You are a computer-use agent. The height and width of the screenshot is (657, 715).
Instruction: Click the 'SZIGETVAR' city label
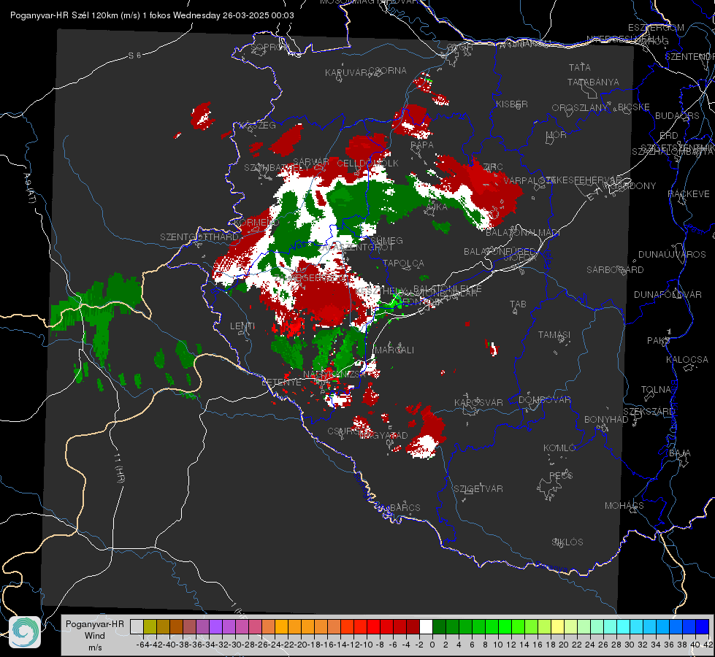pyautogui.click(x=478, y=489)
